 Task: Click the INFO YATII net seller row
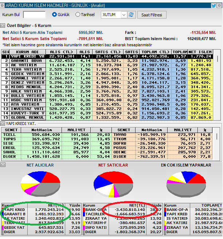click(x=122, y=228)
